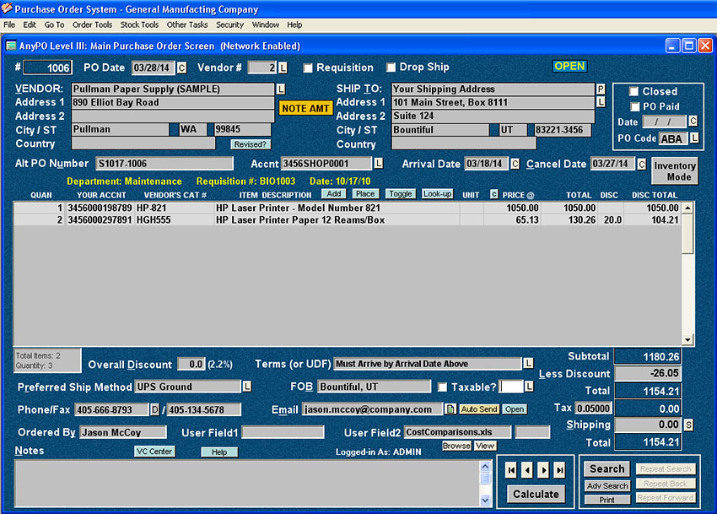Open Closed Date calendar C button

click(693, 122)
